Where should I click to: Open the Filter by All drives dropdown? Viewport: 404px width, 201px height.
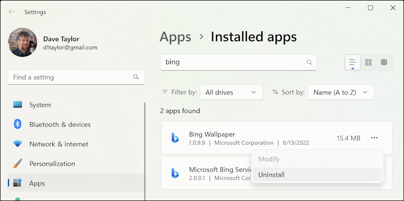tap(231, 92)
